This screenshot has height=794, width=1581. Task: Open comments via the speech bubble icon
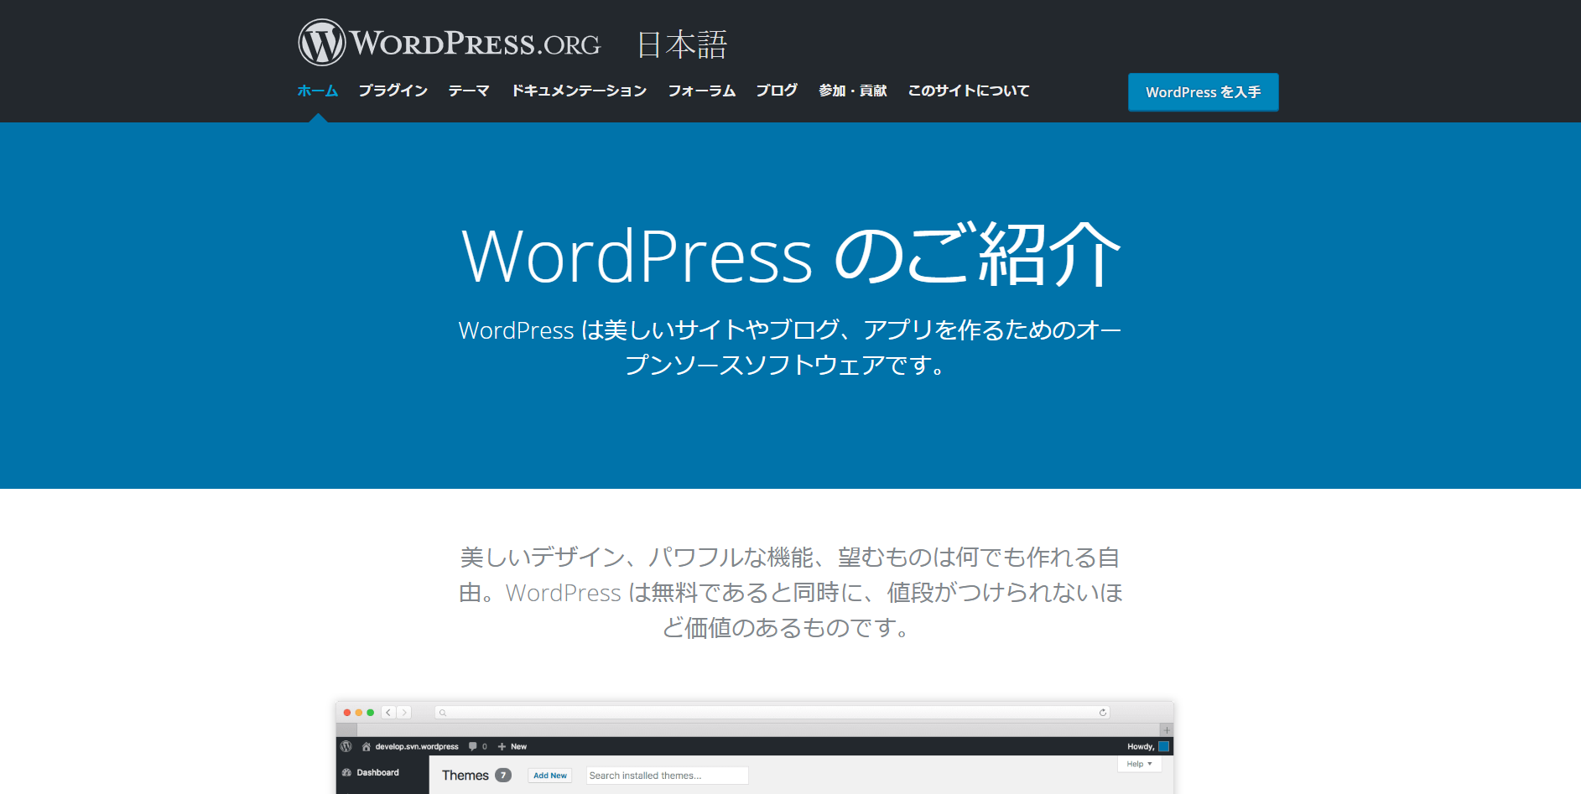[x=472, y=745]
